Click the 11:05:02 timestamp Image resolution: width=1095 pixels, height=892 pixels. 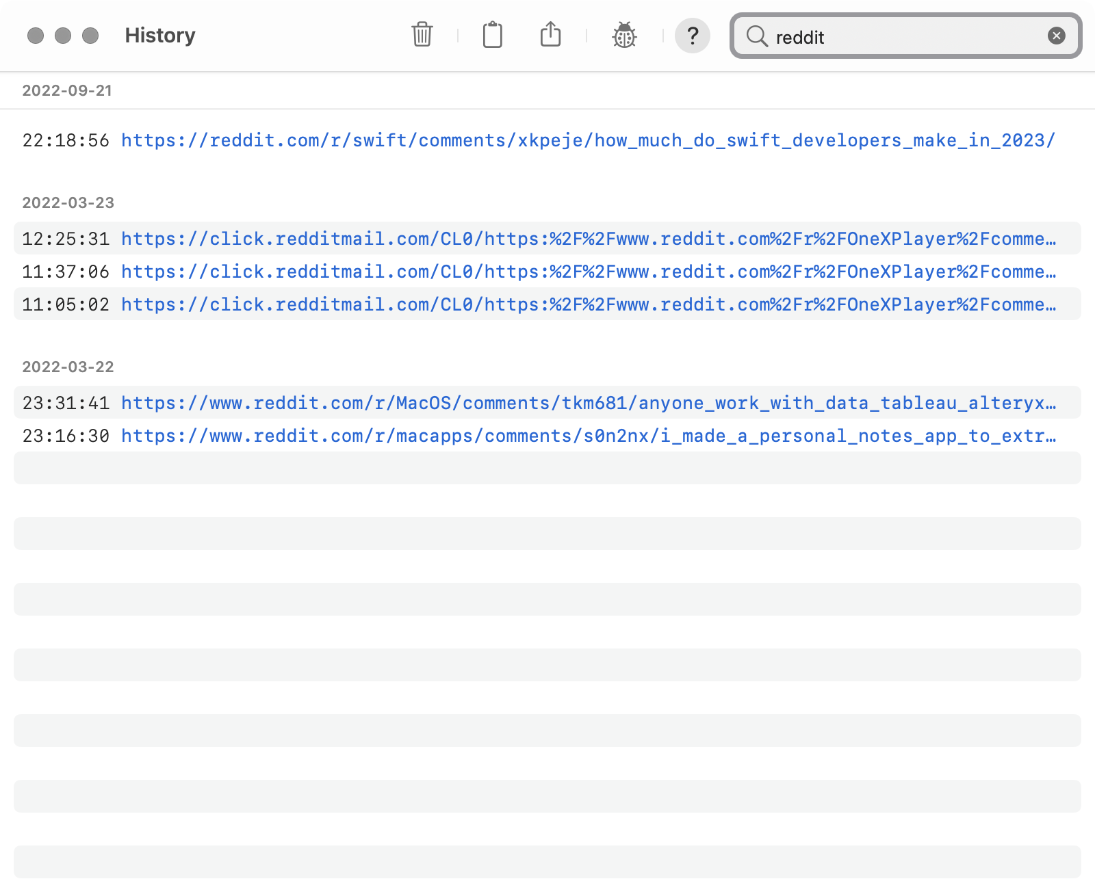coord(66,304)
